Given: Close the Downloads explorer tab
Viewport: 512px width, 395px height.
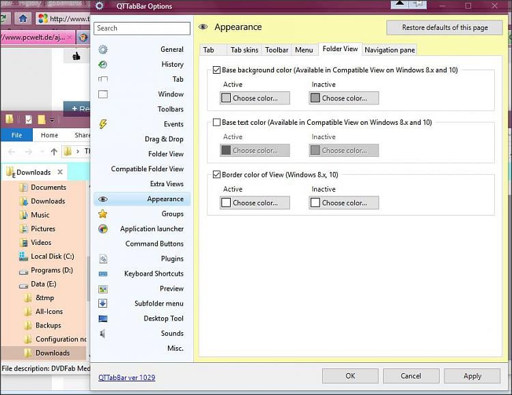Looking at the screenshot, I should (60, 173).
